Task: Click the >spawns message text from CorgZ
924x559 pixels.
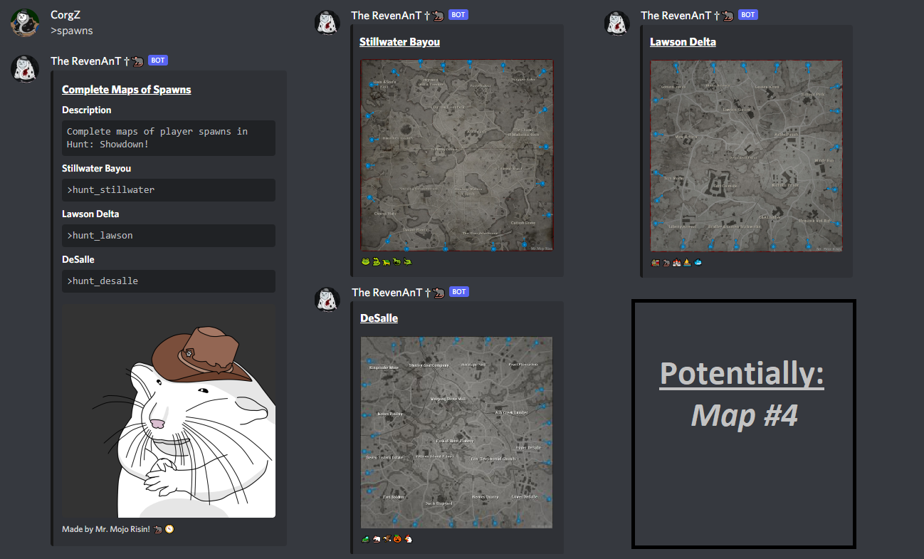Action: (72, 31)
